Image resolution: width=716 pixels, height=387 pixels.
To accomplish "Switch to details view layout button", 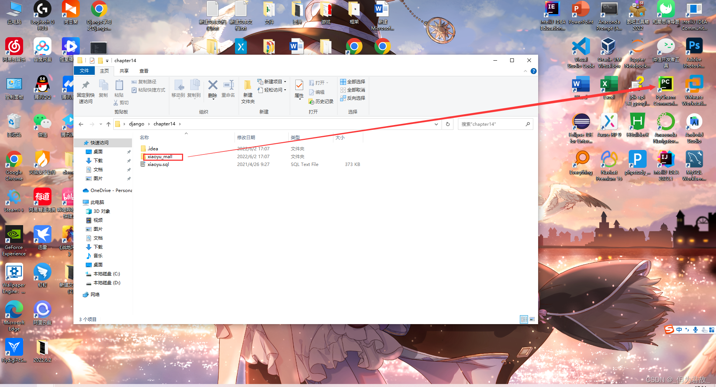I will (x=524, y=319).
